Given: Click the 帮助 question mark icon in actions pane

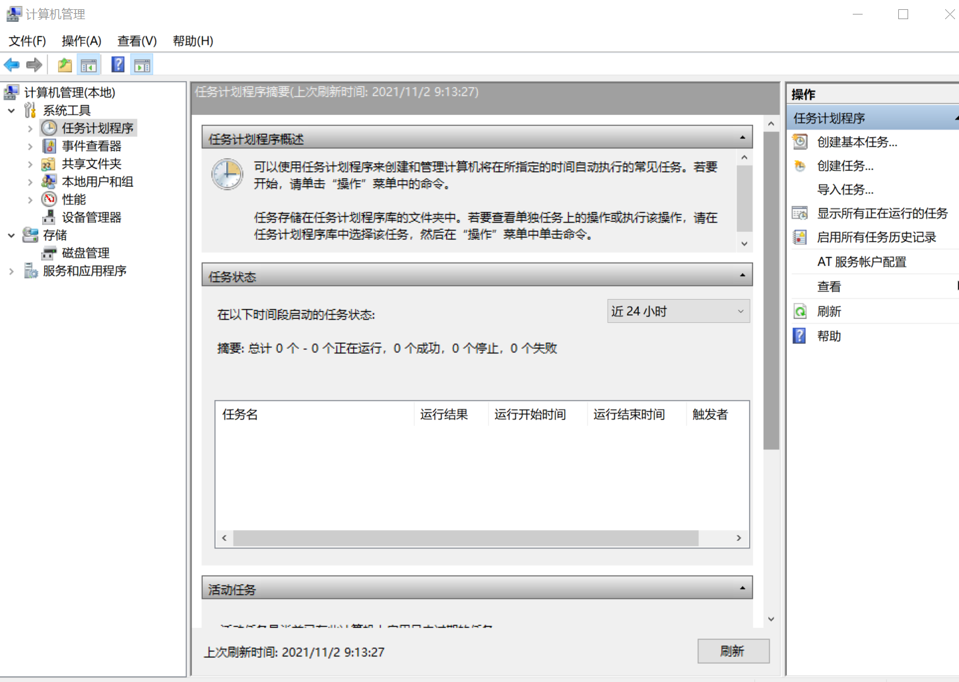Looking at the screenshot, I should pos(799,336).
